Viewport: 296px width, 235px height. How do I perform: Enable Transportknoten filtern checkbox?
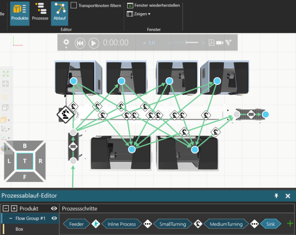tap(74, 5)
